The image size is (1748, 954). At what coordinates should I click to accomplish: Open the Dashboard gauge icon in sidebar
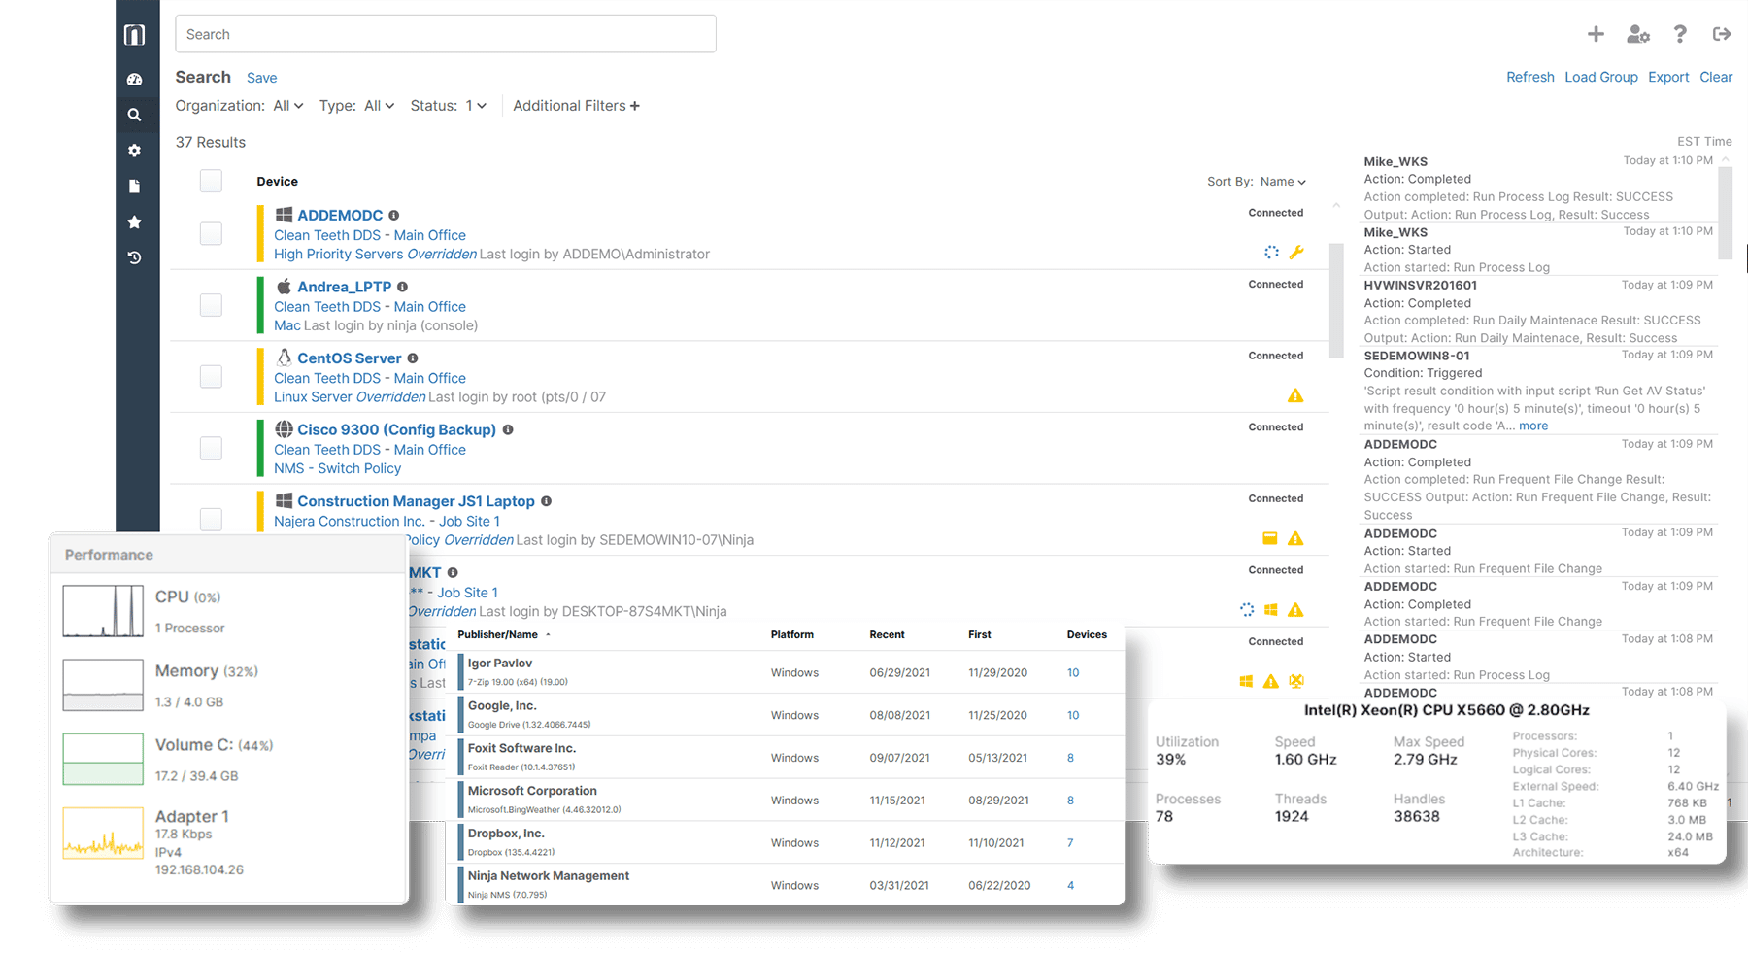click(135, 79)
